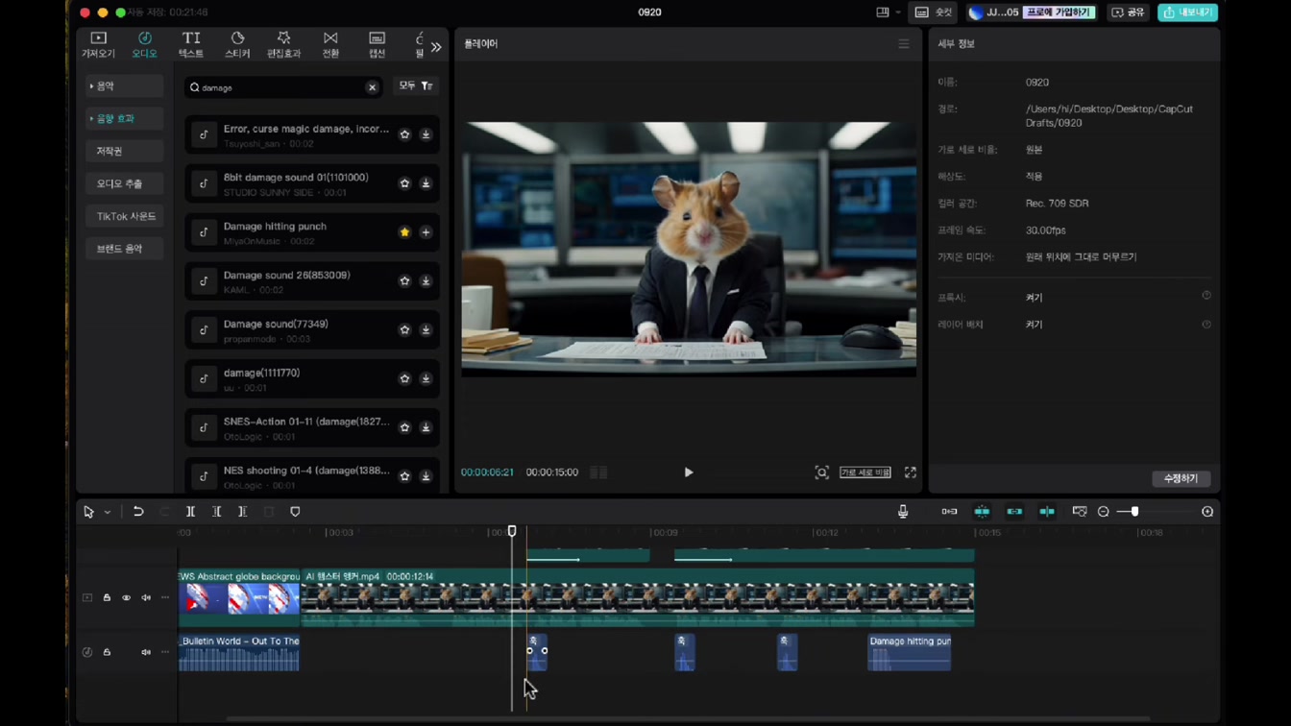Viewport: 1291px width, 726px height.
Task: Zoom in the timeline
Action: pos(1207,512)
